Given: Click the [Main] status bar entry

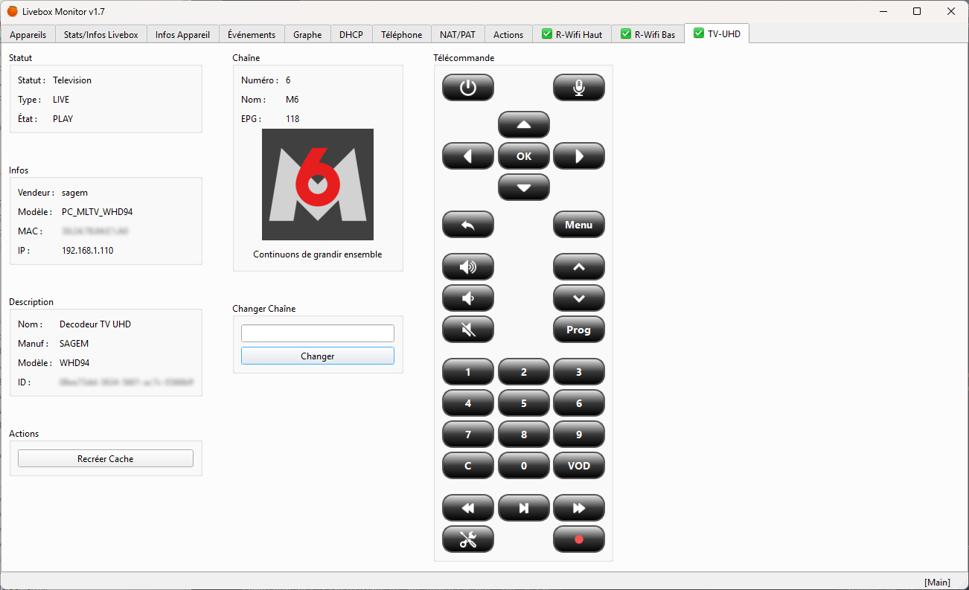Looking at the screenshot, I should tap(937, 582).
